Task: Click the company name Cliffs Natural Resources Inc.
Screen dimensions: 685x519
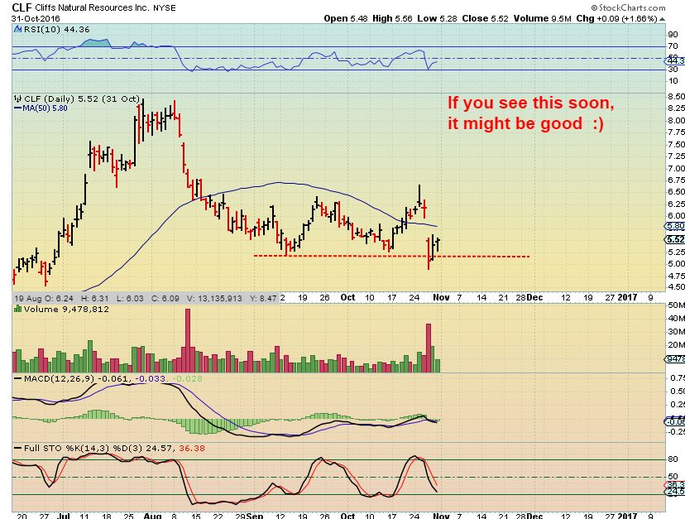Action: point(92,8)
